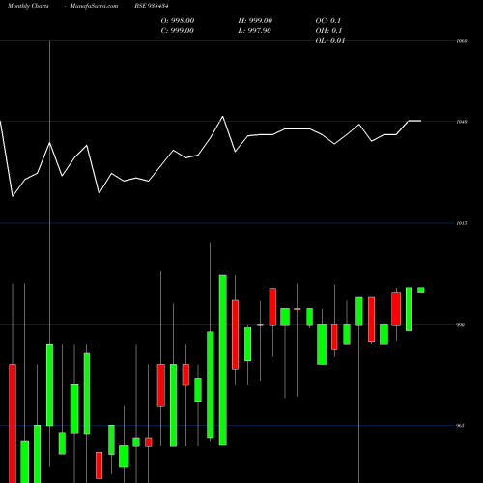
Task: Click the "BSE 938484" symbol text
Action: [x=152, y=6]
